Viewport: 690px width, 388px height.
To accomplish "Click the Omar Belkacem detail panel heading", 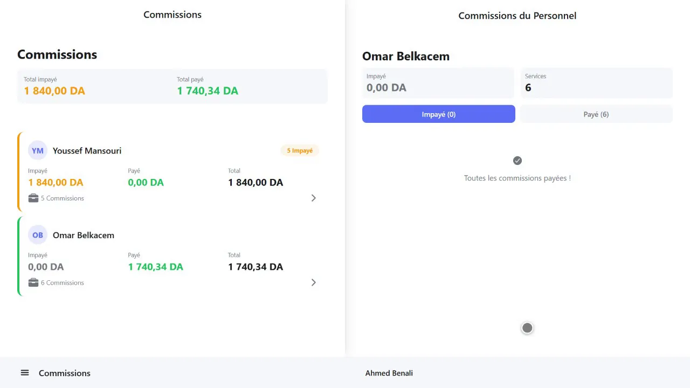I will click(x=406, y=57).
